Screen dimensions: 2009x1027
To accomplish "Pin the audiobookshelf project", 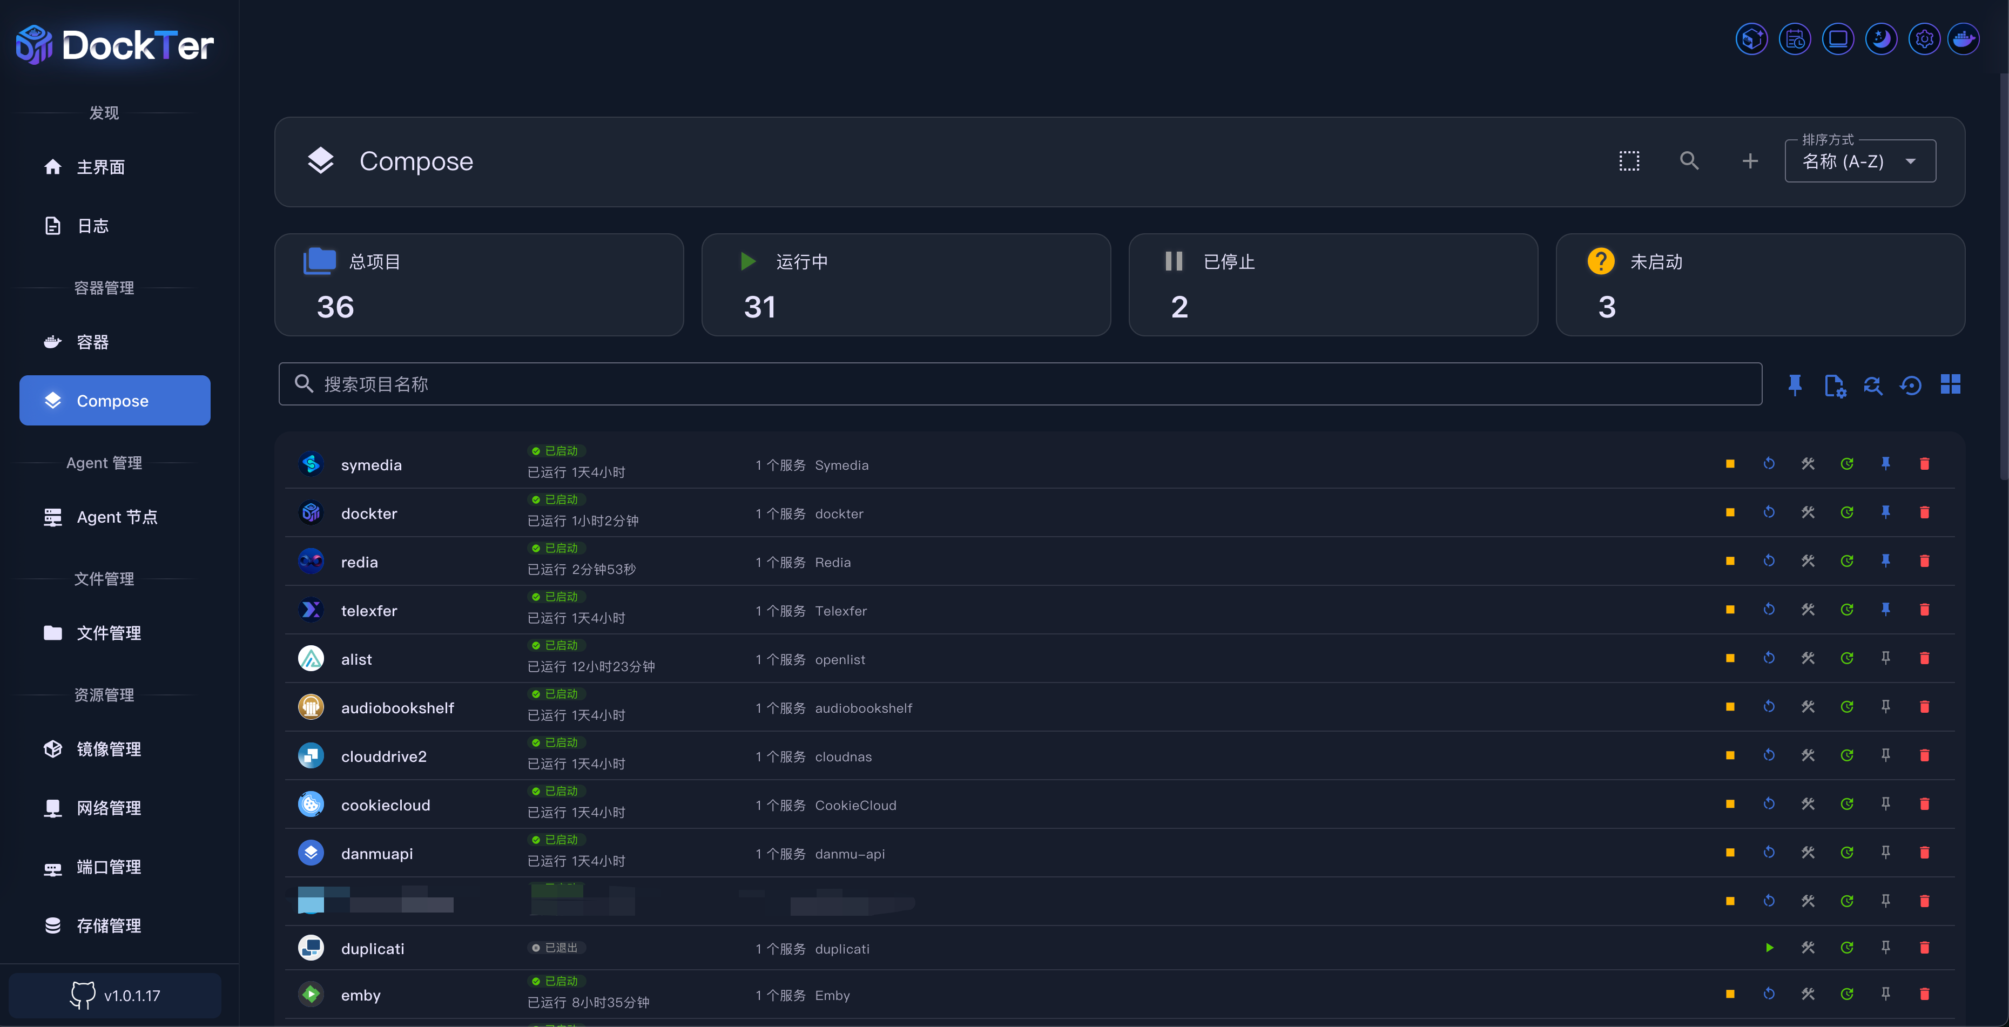I will tap(1885, 706).
